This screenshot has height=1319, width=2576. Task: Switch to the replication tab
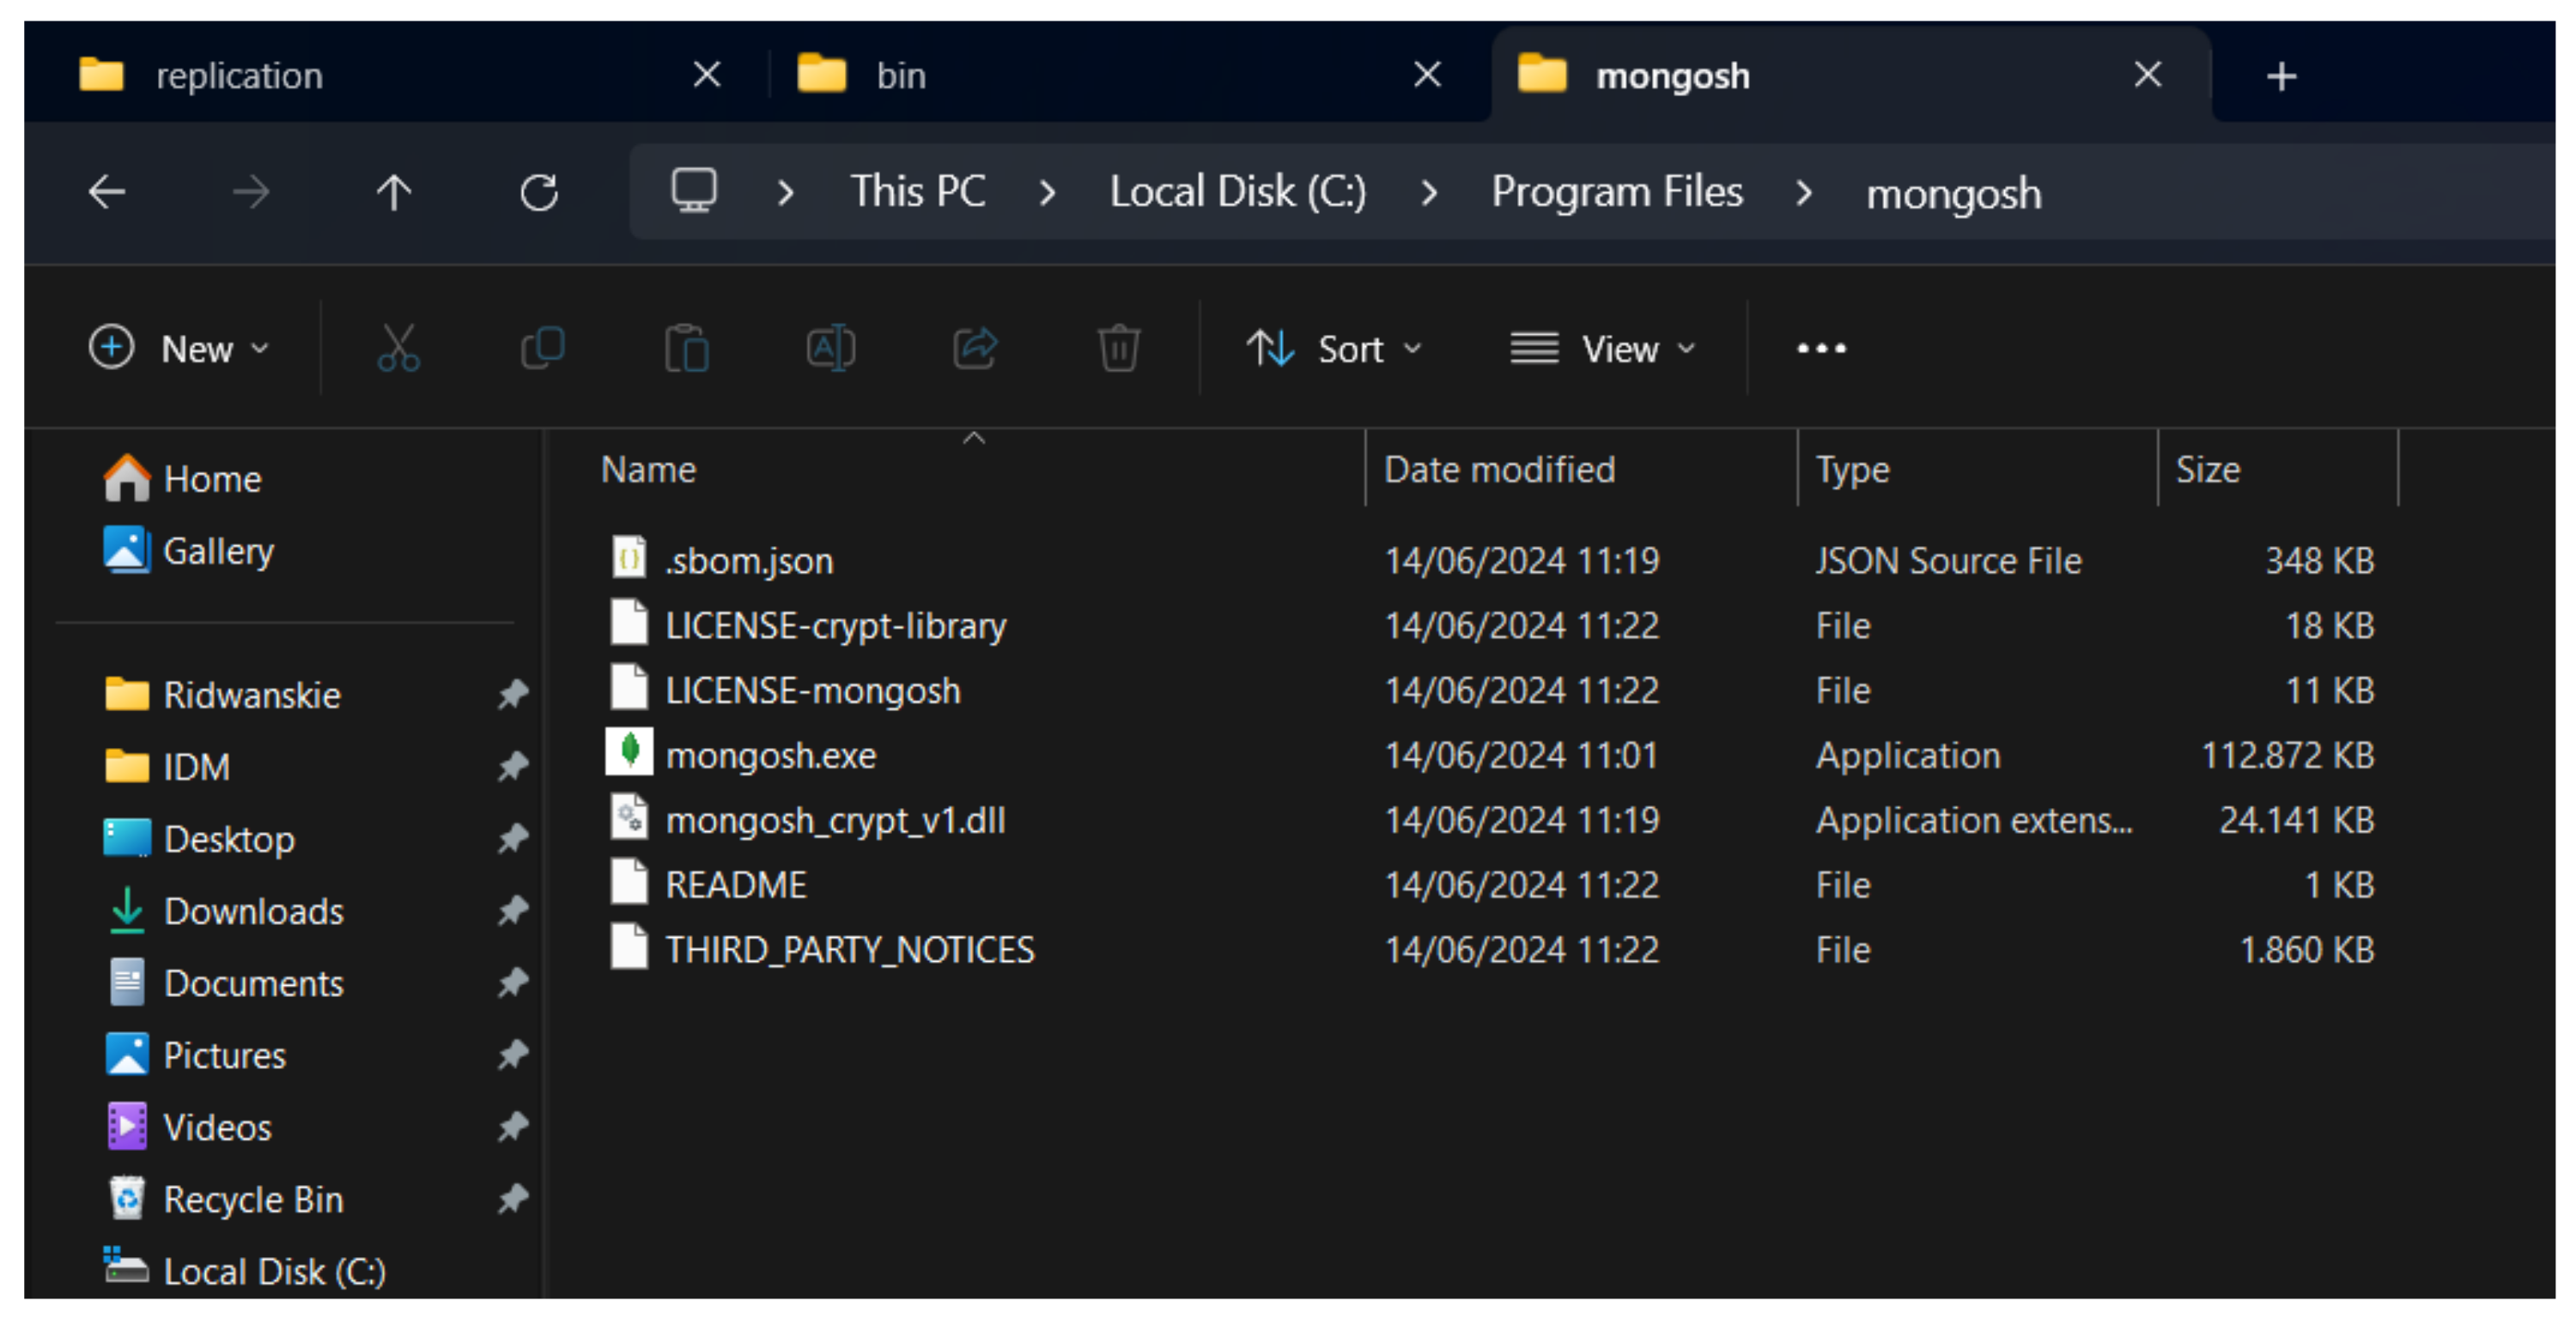[240, 76]
